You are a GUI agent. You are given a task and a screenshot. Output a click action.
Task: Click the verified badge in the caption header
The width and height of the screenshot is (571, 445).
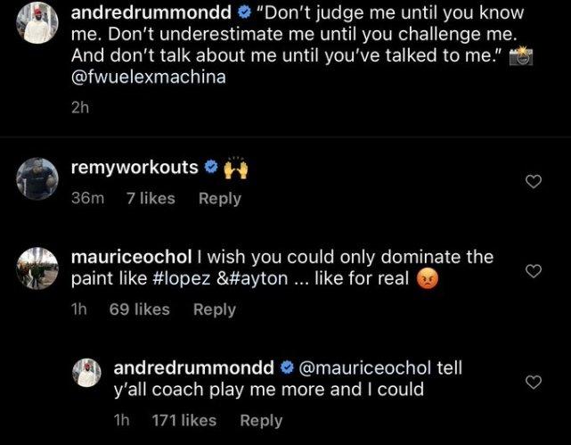coord(244,15)
